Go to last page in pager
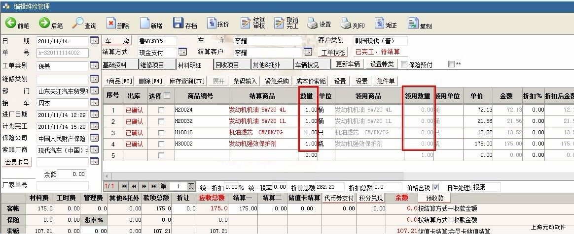 click(x=154, y=187)
